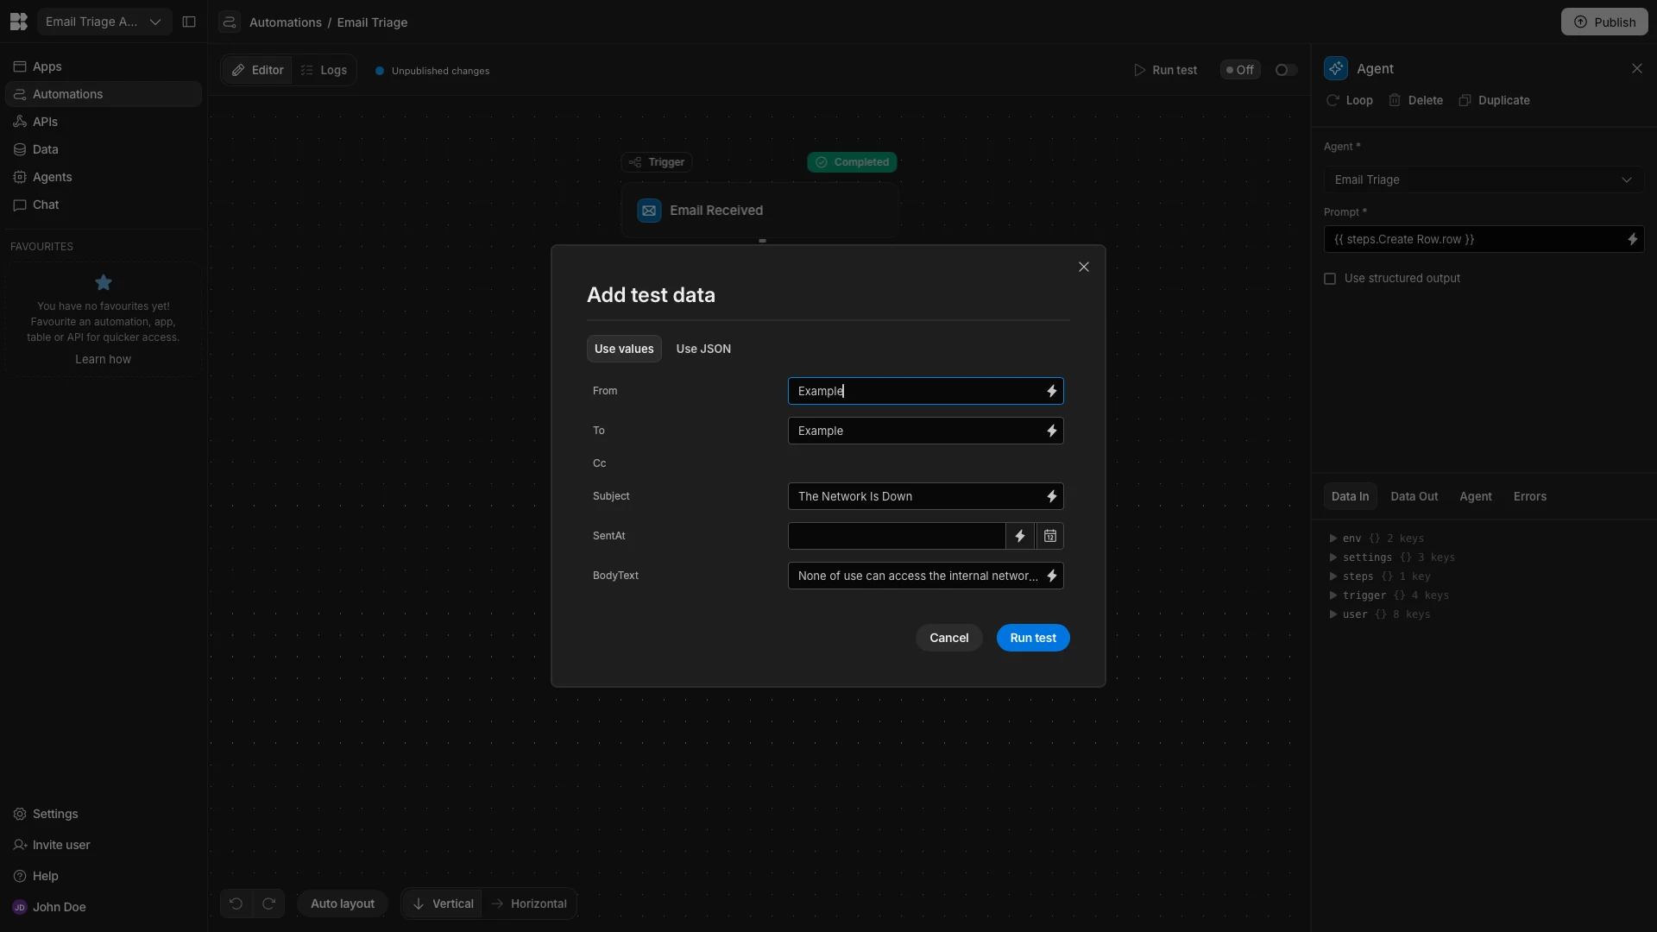The width and height of the screenshot is (1657, 932).
Task: Click into the Subject input field
Action: pos(915,496)
